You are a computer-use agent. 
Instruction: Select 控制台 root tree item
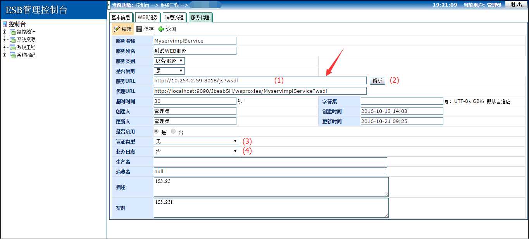(17, 24)
